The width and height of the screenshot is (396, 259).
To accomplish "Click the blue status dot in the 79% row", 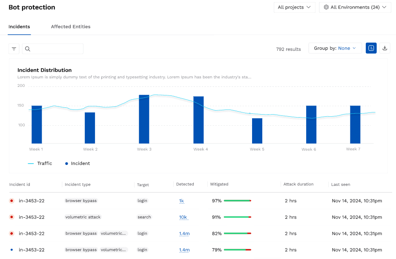I will coord(11,250).
